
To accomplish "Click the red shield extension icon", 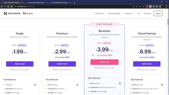I will 150,6.
